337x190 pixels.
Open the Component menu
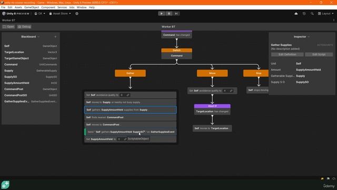[48, 7]
